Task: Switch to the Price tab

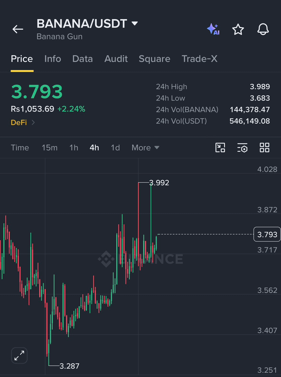Action: click(x=22, y=59)
